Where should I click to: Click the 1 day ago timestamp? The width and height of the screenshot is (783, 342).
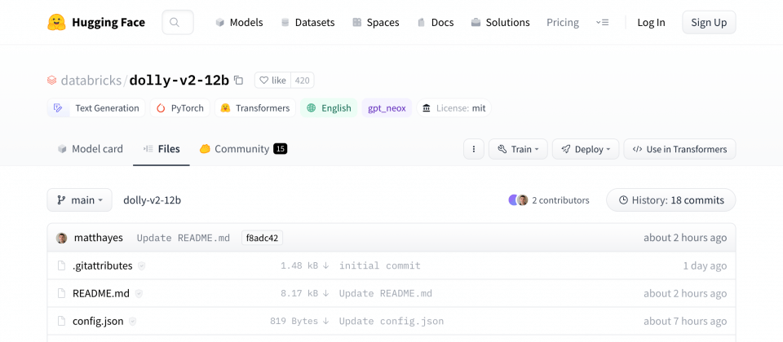(705, 265)
